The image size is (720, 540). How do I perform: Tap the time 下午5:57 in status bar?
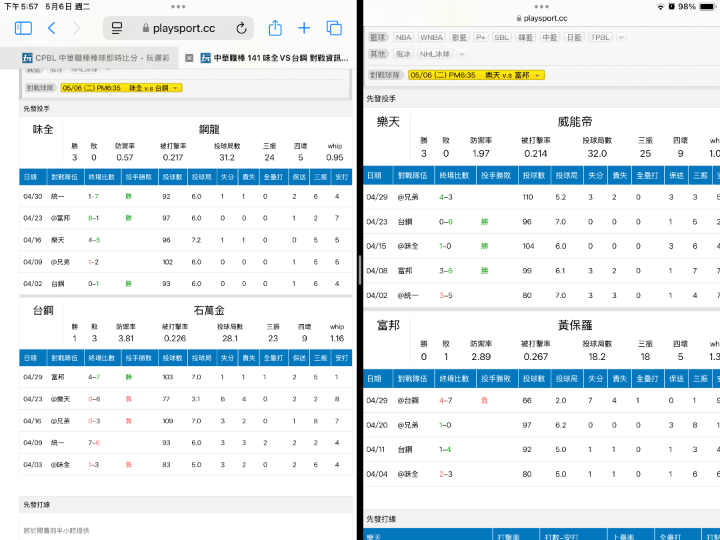coord(21,7)
